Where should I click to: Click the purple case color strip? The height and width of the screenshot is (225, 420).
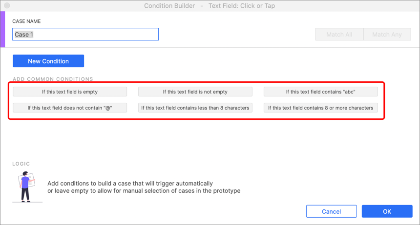click(2, 29)
